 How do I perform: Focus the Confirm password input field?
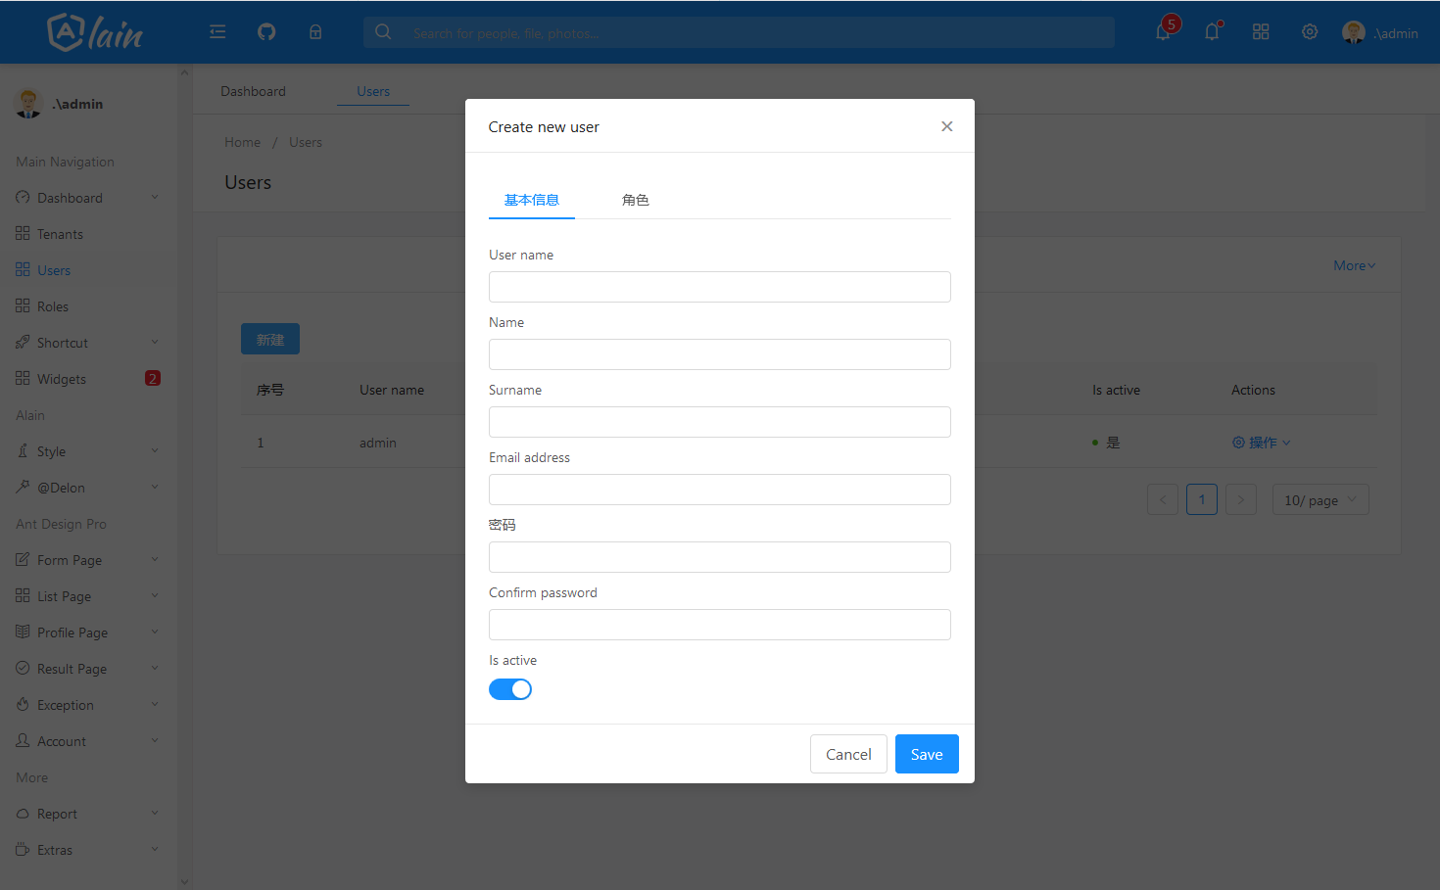coord(720,625)
